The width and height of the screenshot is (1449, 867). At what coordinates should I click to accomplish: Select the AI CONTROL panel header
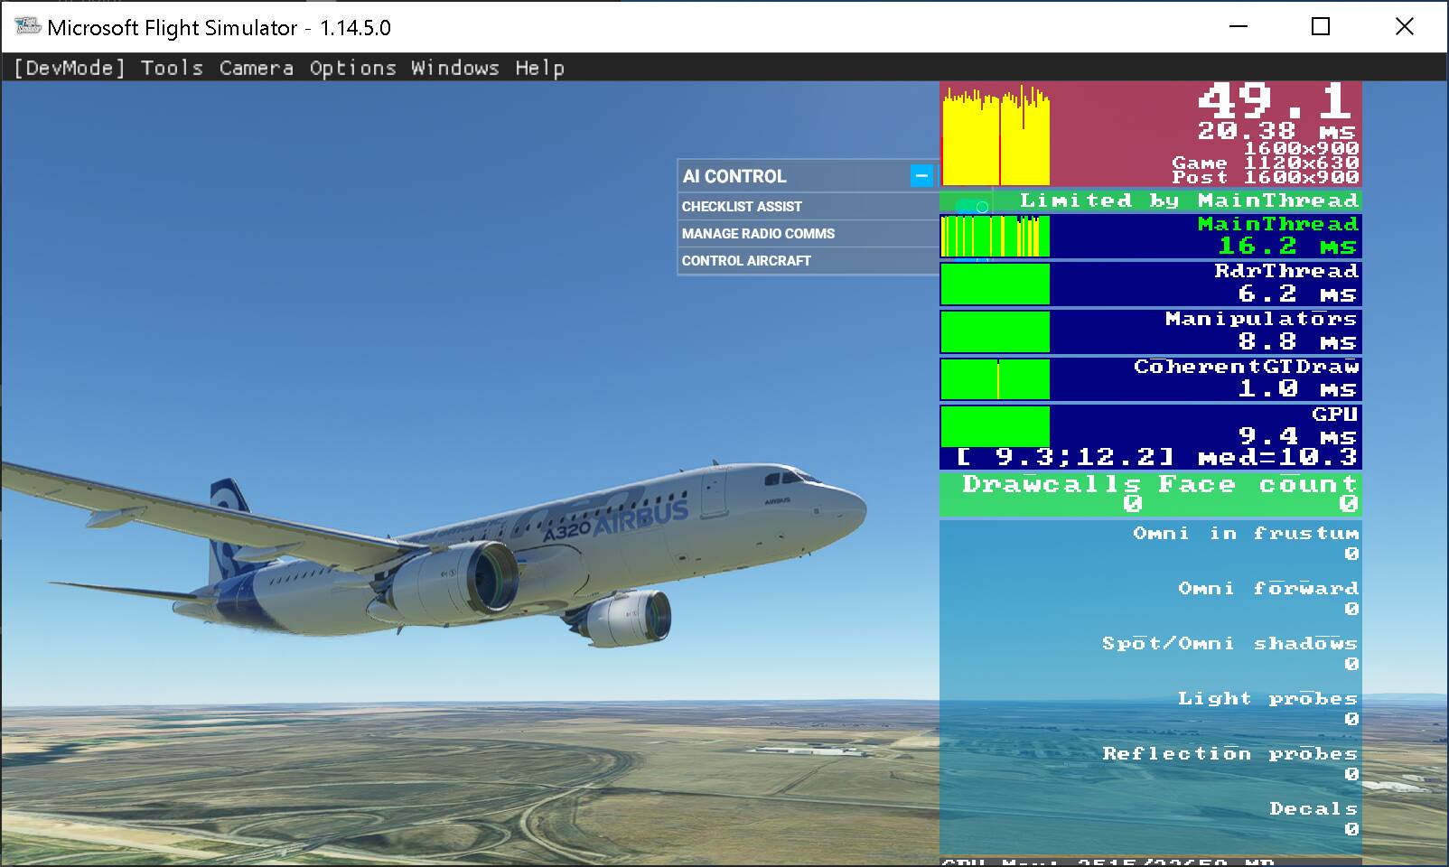(x=795, y=176)
